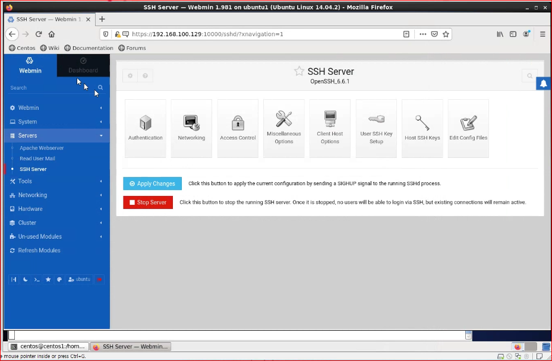Screen dimensions: 552x361
Task: Collapse the Servers sidebar category
Action: coord(57,135)
